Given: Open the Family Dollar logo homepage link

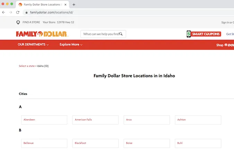Looking at the screenshot, I should tap(42, 34).
